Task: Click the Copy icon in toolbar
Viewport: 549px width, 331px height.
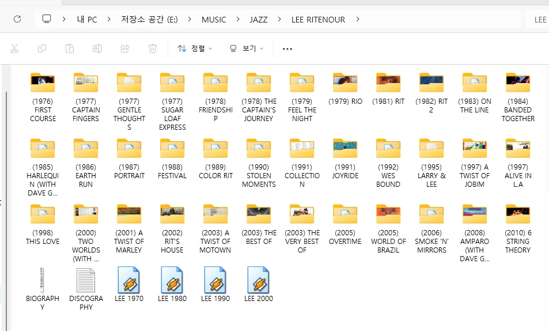Action: pyautogui.click(x=42, y=48)
